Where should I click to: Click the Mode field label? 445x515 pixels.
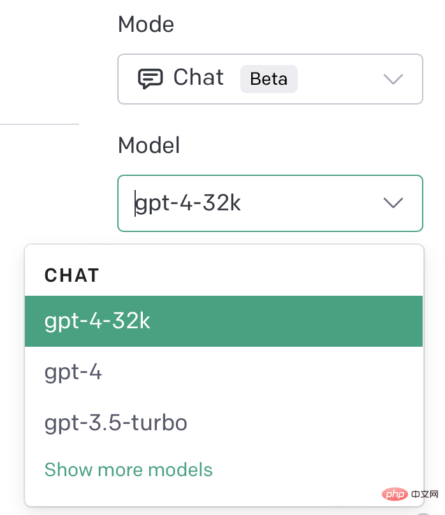146,24
